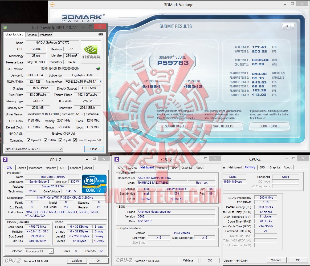Click the NVIDIA SLI Enabled (3 GPUs) field
Screen dimensions: 310x266
(x=63, y=134)
